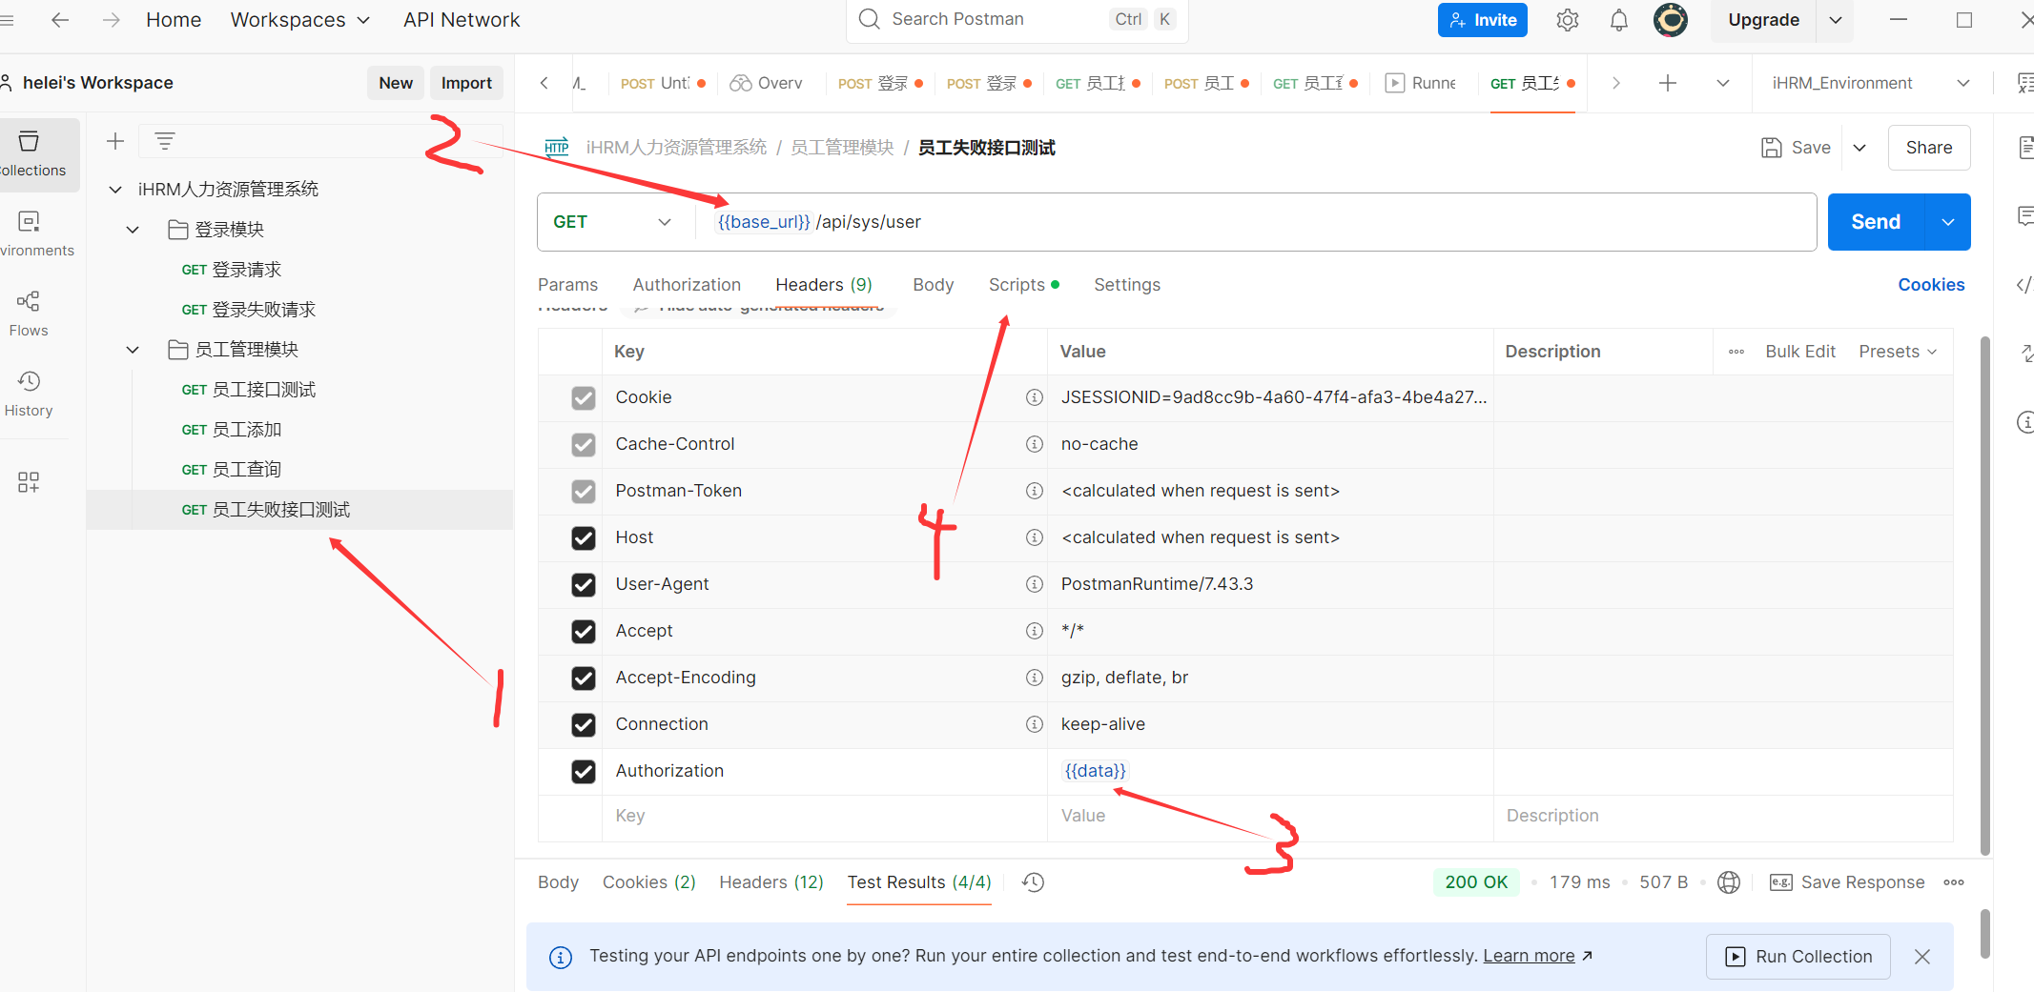Click the info icon on the User-Agent row
This screenshot has width=2034, height=992.
tap(1035, 584)
